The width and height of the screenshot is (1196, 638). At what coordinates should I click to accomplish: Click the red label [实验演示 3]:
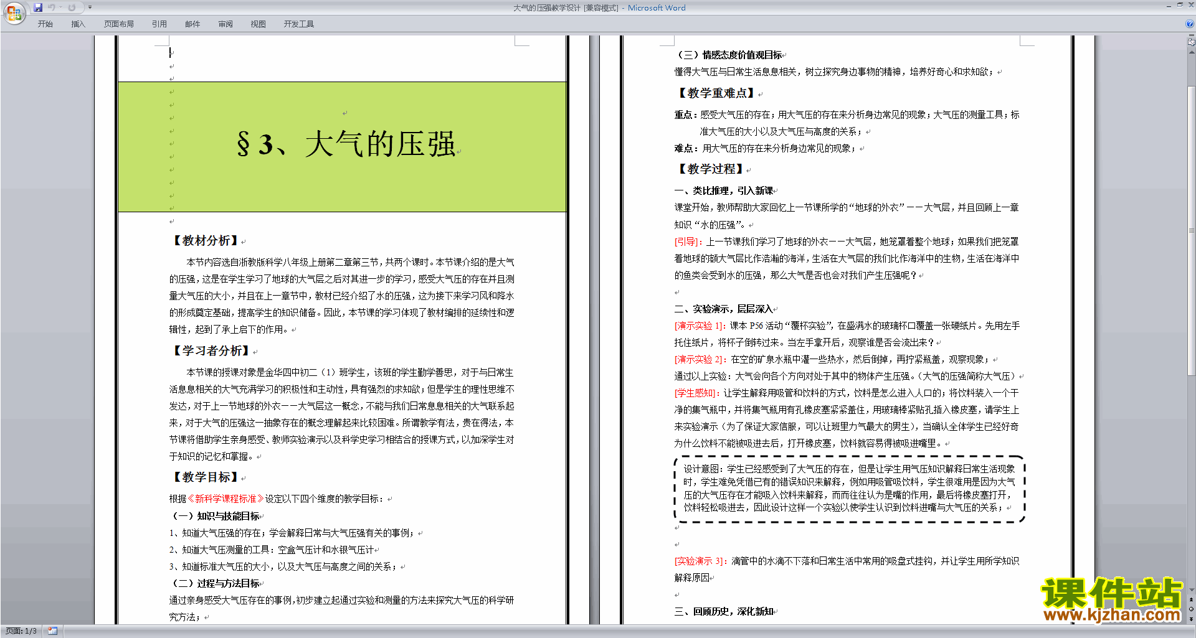tap(701, 561)
